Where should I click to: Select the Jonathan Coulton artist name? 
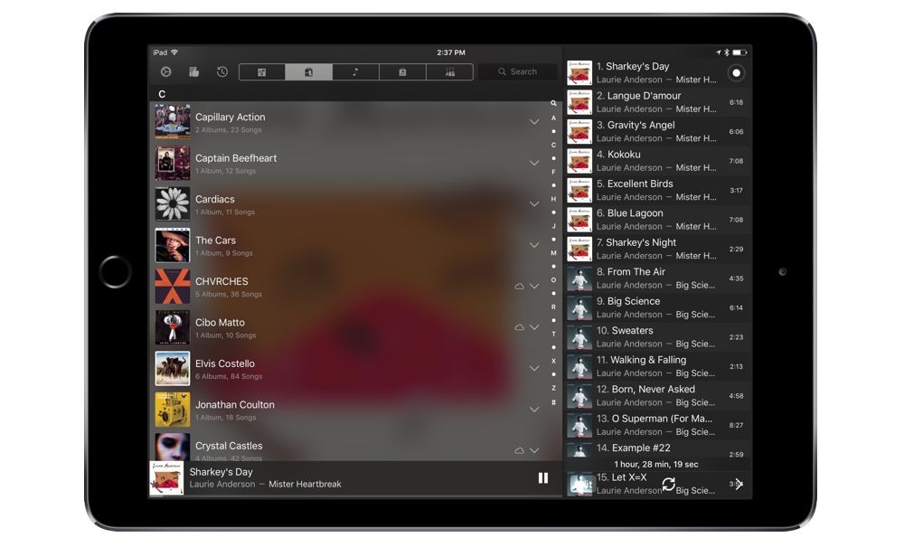[x=235, y=405]
